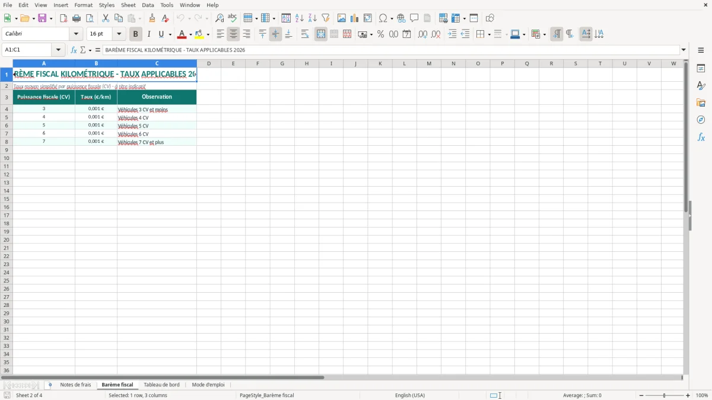Open the Borders dropdown arrow

pos(489,35)
